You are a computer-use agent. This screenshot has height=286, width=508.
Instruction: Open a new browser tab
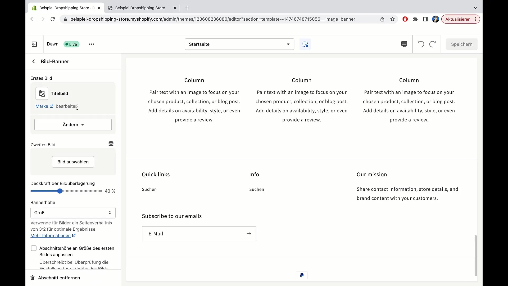pyautogui.click(x=187, y=8)
